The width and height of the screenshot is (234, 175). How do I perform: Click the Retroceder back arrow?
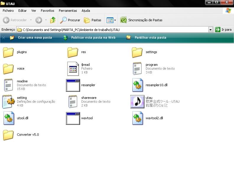click(x=6, y=20)
